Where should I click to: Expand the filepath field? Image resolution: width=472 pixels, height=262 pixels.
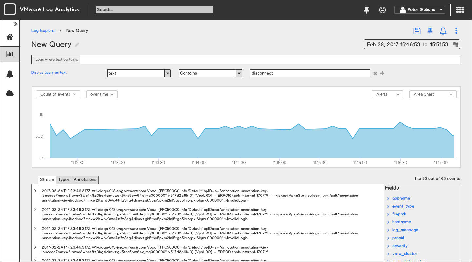pyautogui.click(x=388, y=214)
